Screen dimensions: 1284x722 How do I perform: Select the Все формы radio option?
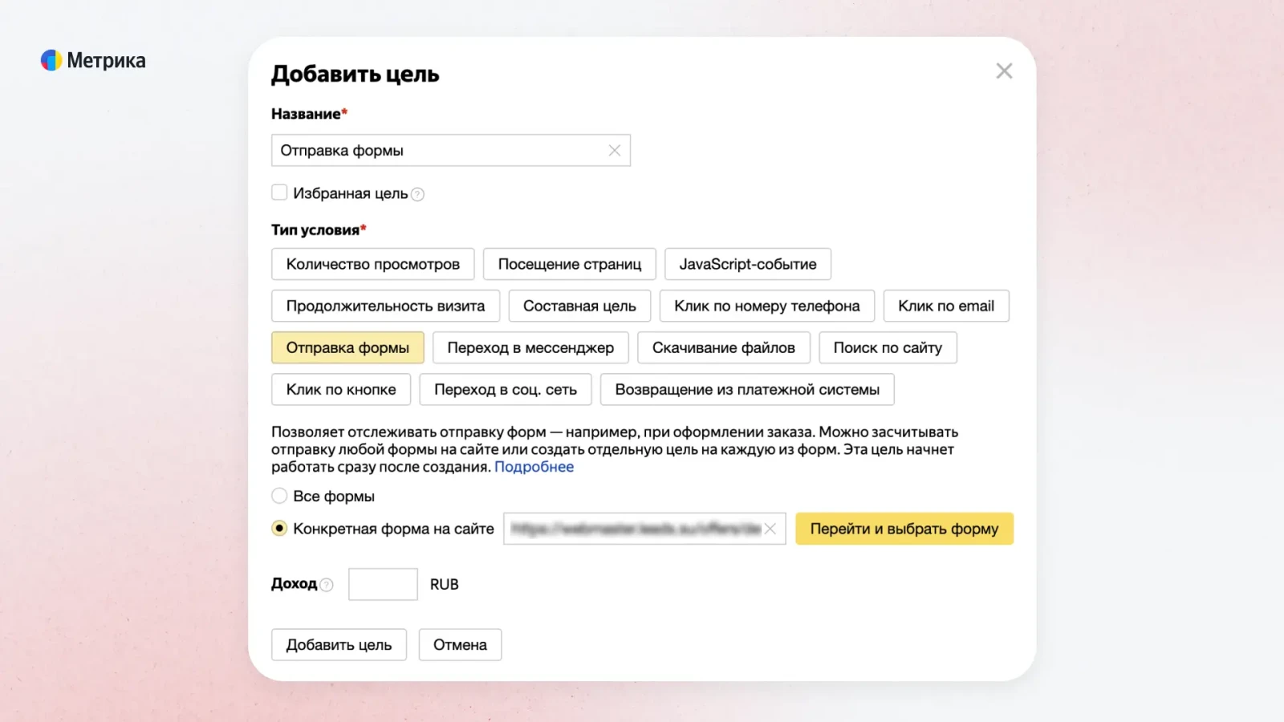tap(279, 496)
